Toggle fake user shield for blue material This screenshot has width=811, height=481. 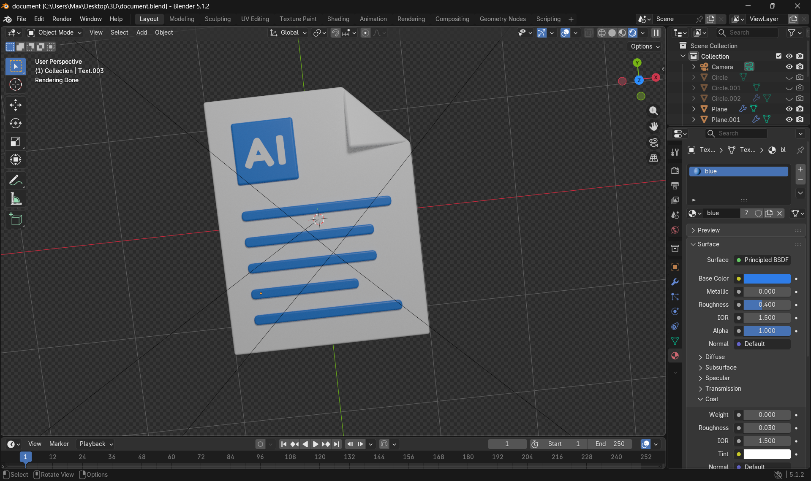(x=758, y=213)
